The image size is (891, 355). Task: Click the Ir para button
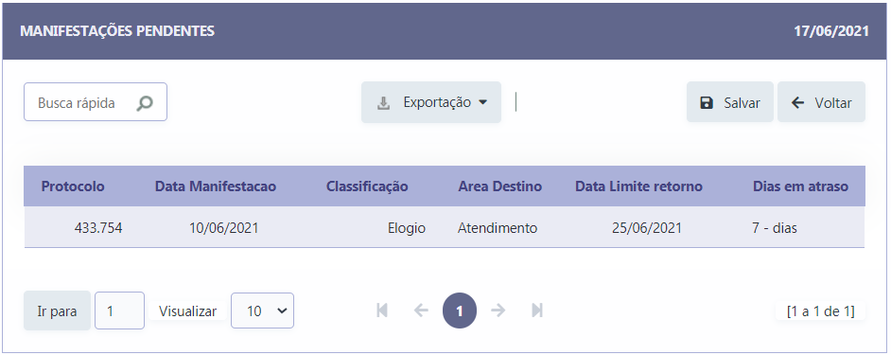pyautogui.click(x=57, y=311)
